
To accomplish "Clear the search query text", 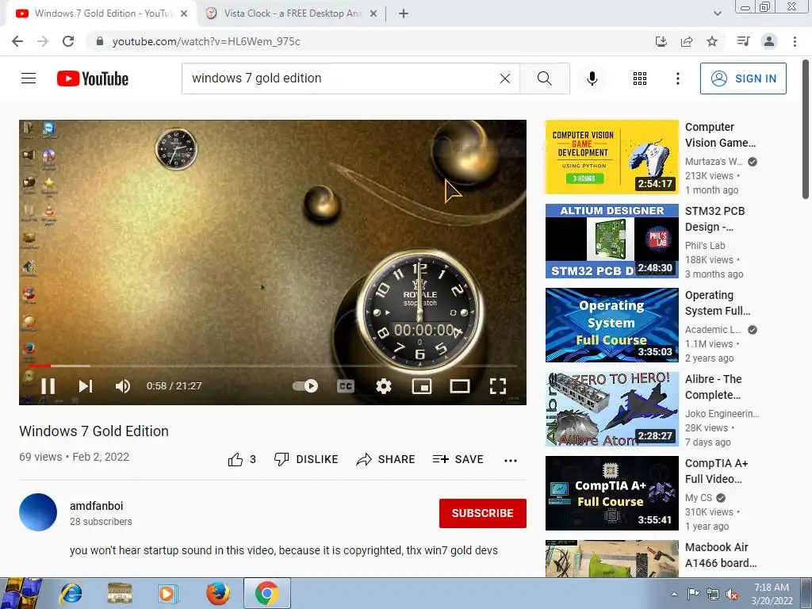I will 505,79.
